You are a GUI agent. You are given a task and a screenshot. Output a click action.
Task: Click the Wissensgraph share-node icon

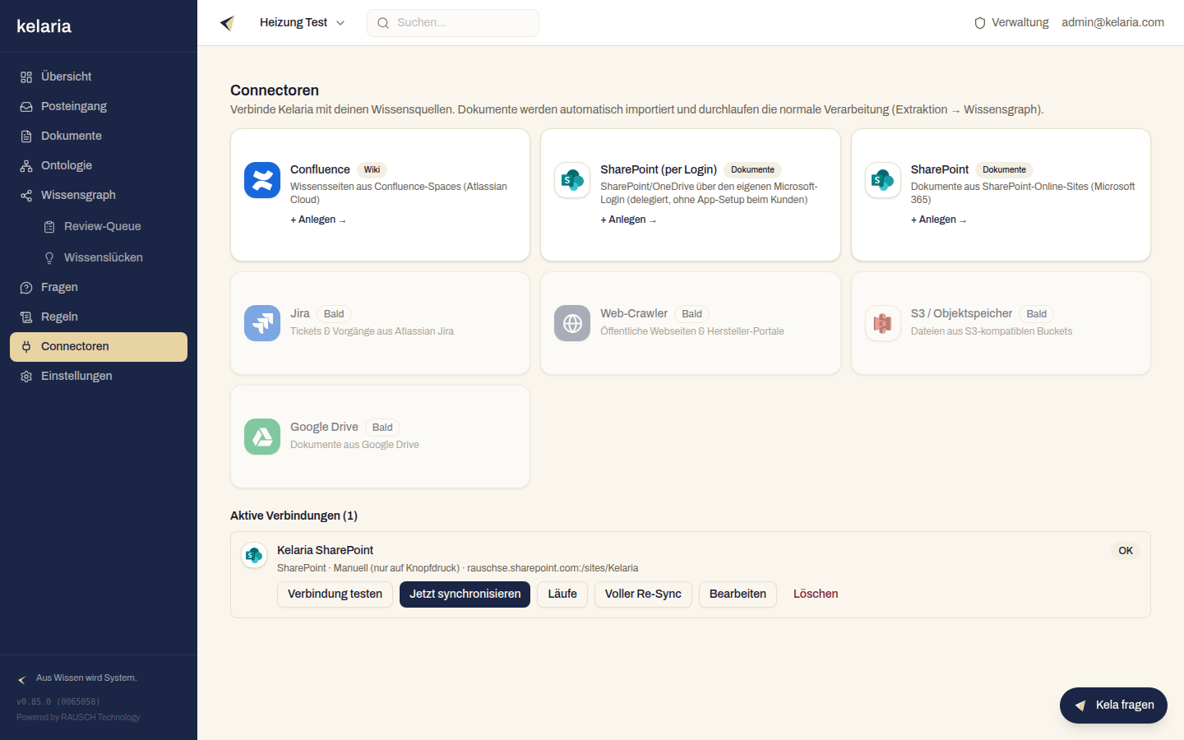(x=26, y=196)
